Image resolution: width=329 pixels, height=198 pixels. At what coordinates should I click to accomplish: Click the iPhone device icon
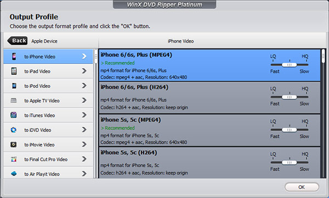pos(14,56)
